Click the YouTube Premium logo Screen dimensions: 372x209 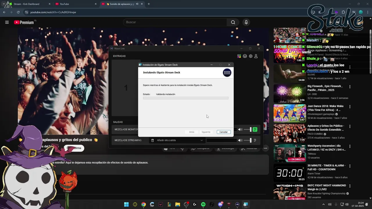coord(24,22)
